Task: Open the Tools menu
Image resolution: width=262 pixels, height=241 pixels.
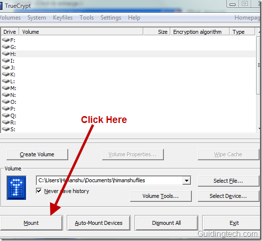Action: tap(86, 18)
